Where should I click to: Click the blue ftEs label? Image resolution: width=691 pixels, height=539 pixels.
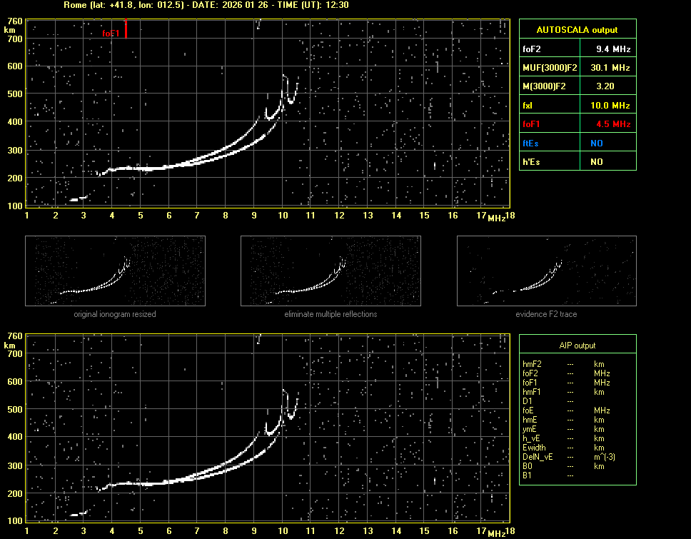[x=530, y=143]
